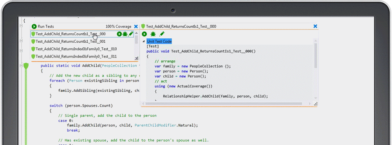Image resolution: width=392 pixels, height=145 pixels.
Task: Click shield icon in detail panel title
Action: coord(143,26)
